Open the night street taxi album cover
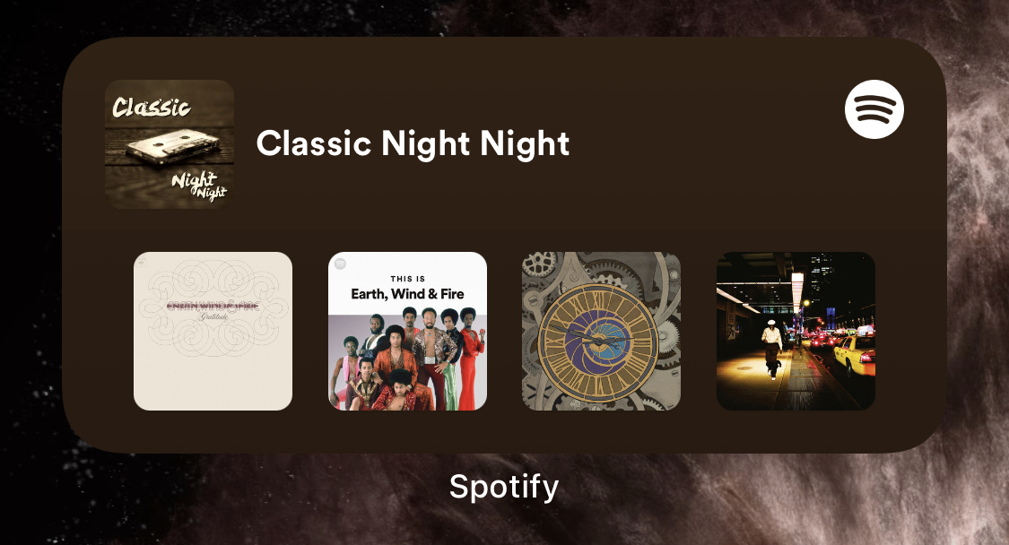Screen dimensions: 1009x545 pos(796,331)
